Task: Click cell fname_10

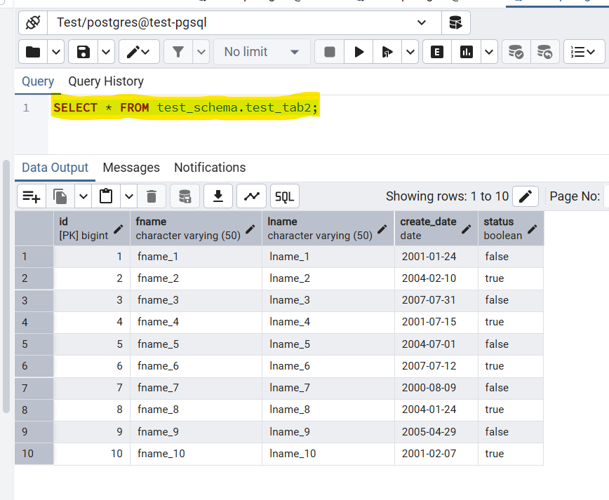Action: [196, 454]
